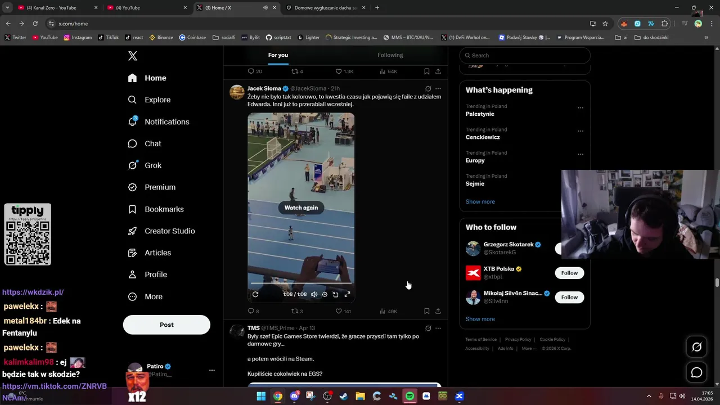
Task: Open Grok from sidebar
Action: 145,165
